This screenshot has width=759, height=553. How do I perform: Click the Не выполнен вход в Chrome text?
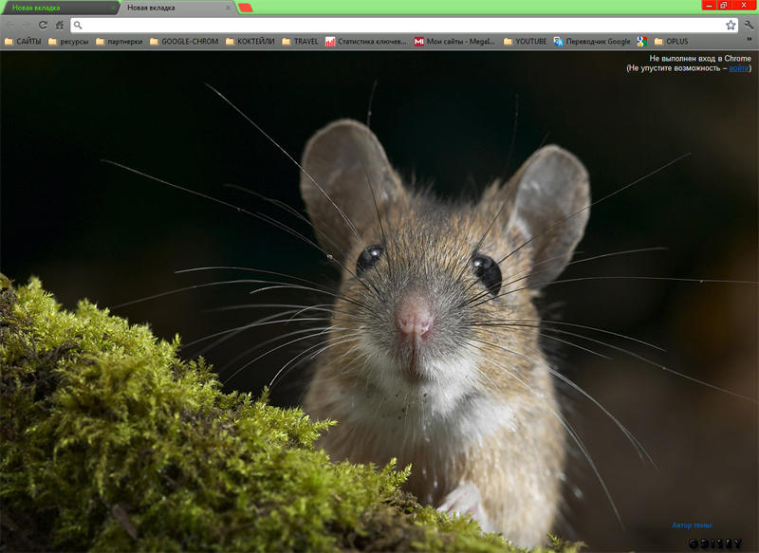[700, 59]
